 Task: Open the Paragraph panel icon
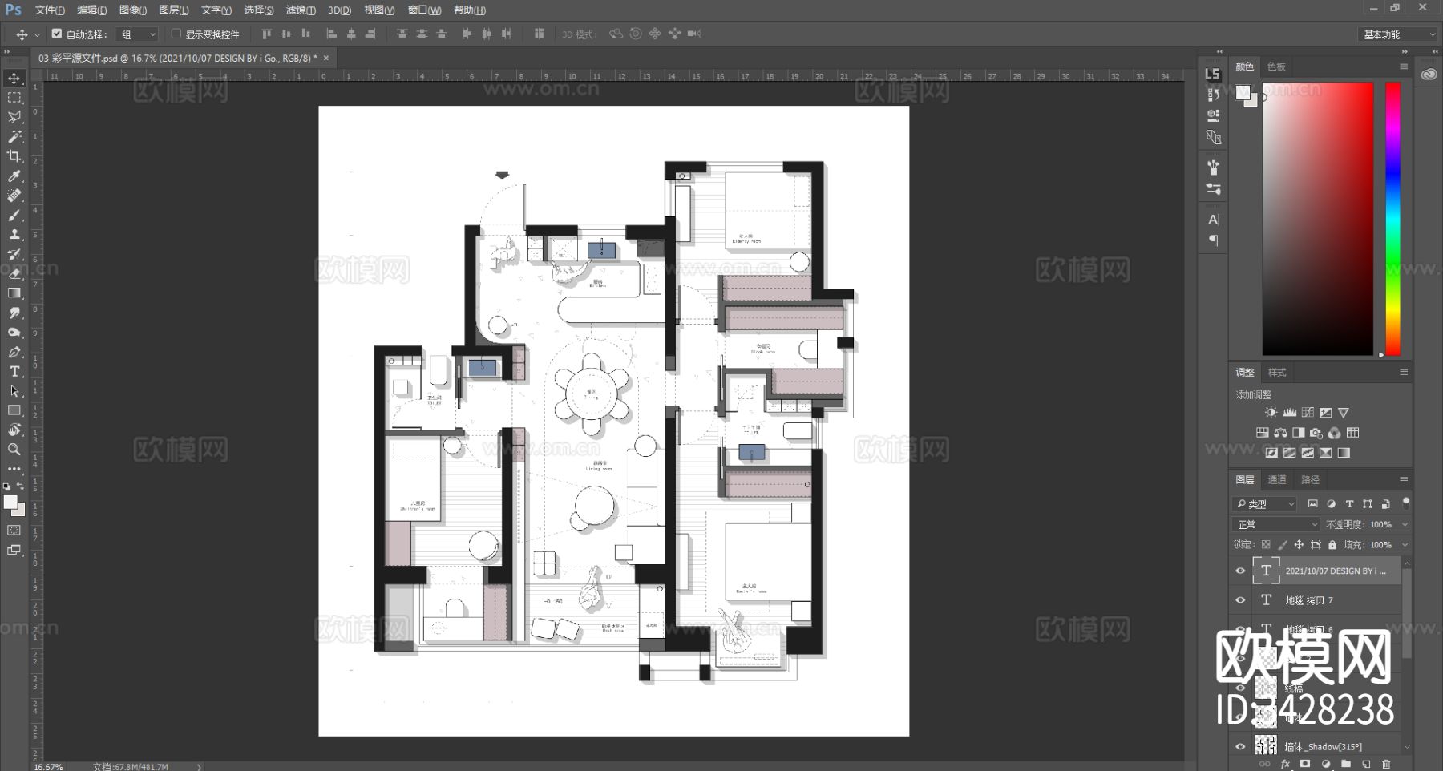point(1214,240)
